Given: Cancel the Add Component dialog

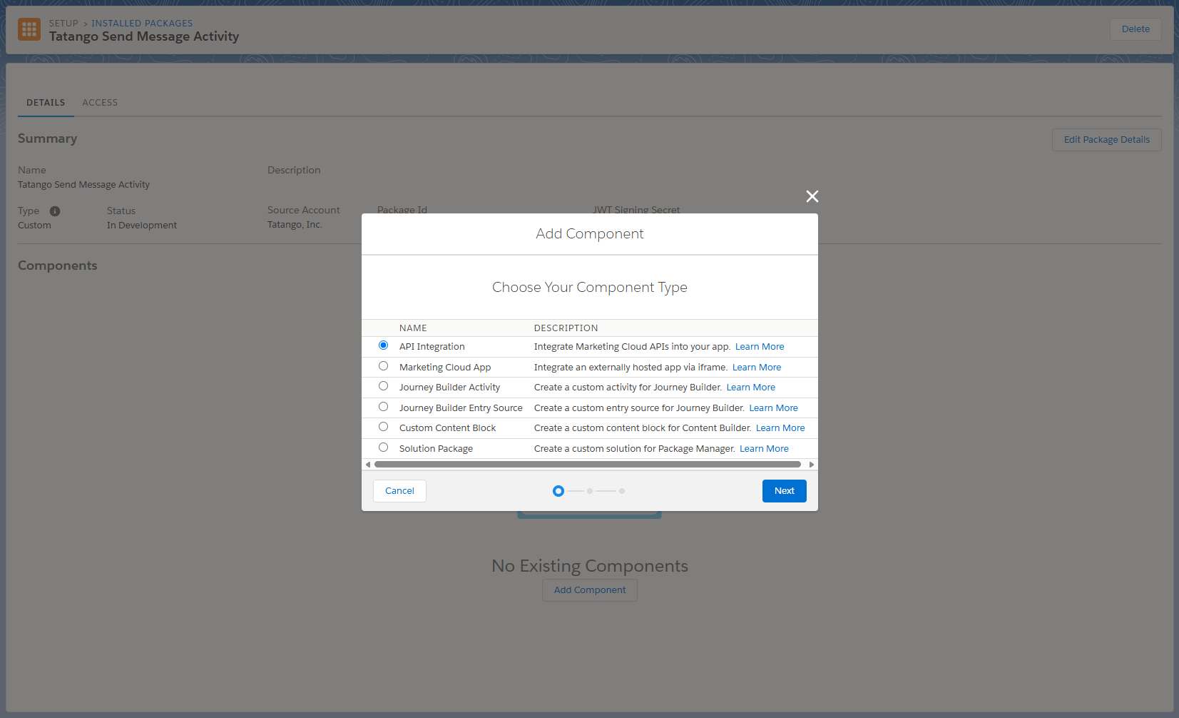Looking at the screenshot, I should point(399,491).
